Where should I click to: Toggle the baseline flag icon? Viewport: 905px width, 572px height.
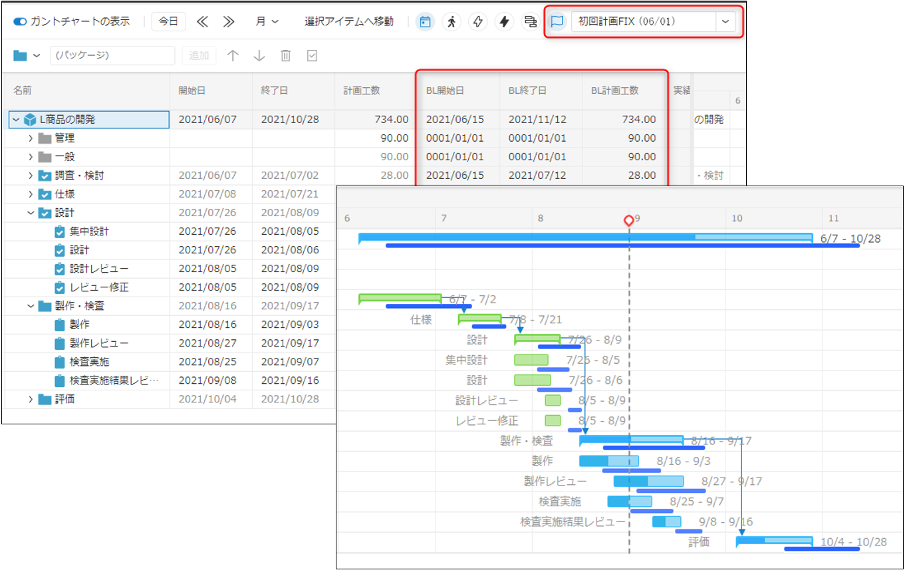pos(557,22)
